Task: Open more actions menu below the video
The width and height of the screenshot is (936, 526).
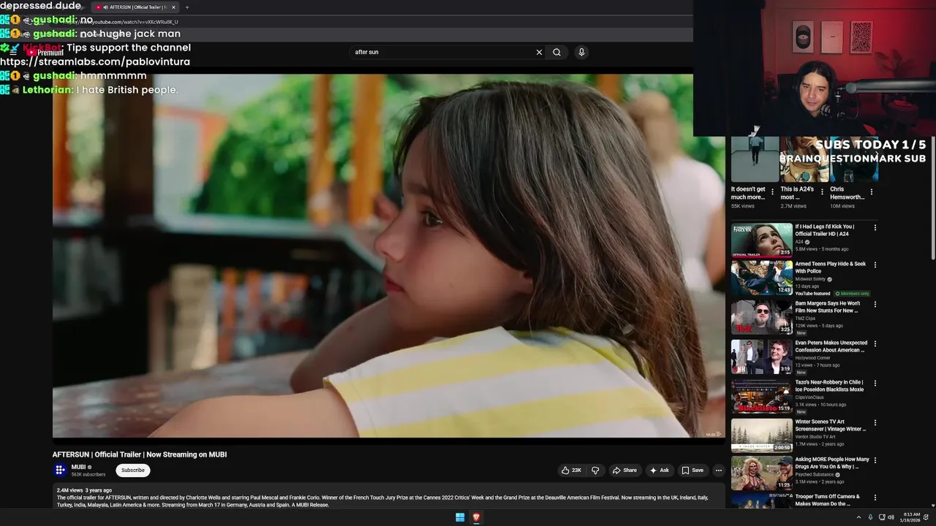Action: (x=718, y=470)
